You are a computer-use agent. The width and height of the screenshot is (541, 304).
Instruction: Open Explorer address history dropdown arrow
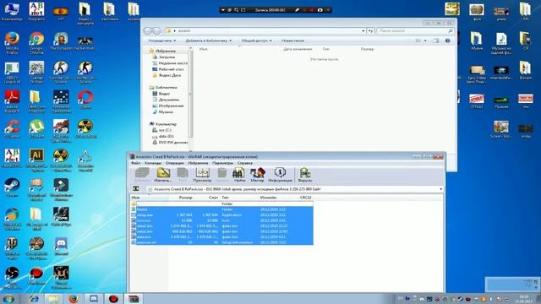[363, 30]
